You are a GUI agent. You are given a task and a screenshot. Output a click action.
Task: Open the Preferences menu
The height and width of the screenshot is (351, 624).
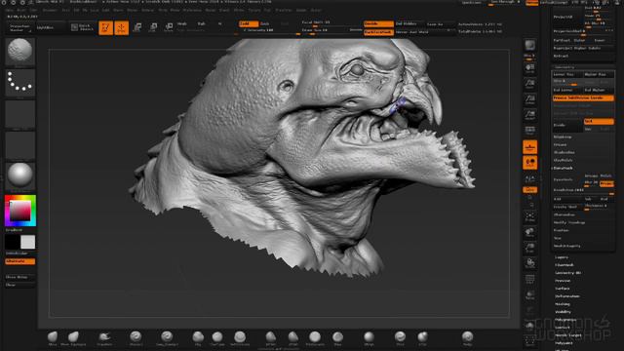tap(192, 10)
